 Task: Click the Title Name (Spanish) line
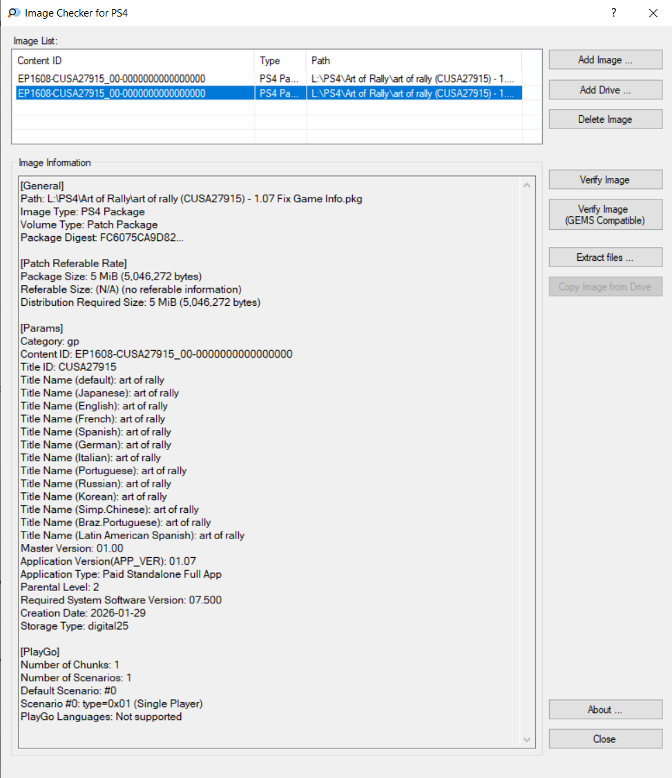(96, 431)
